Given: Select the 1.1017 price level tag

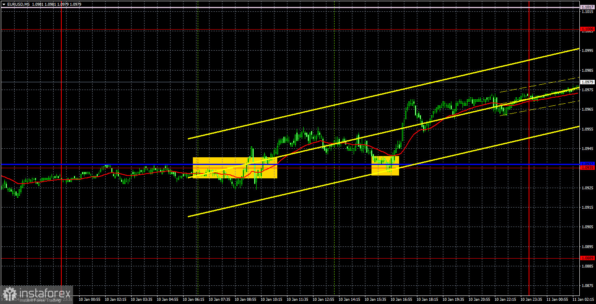Looking at the screenshot, I should (x=587, y=7).
